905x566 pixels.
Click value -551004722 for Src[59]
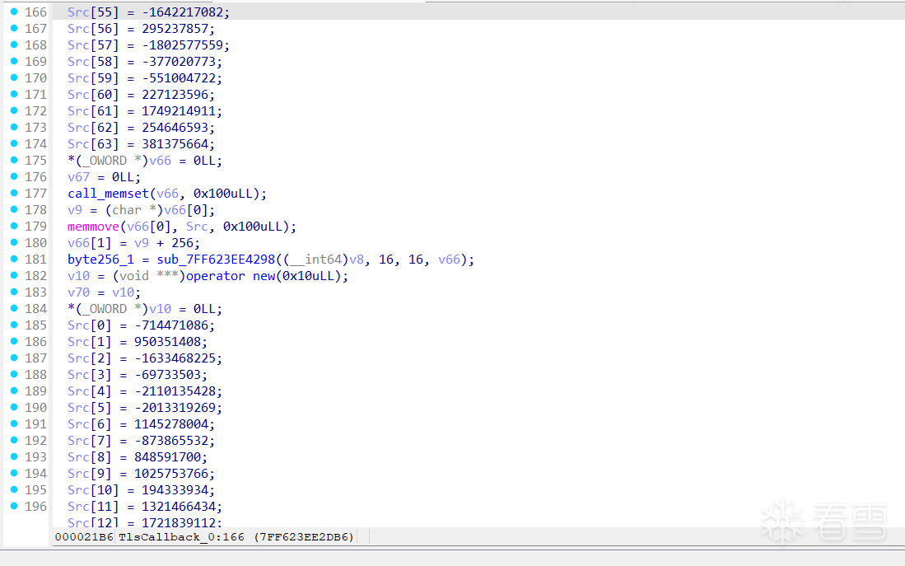coord(179,78)
